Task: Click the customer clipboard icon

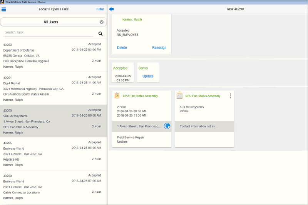Action: coord(179,95)
